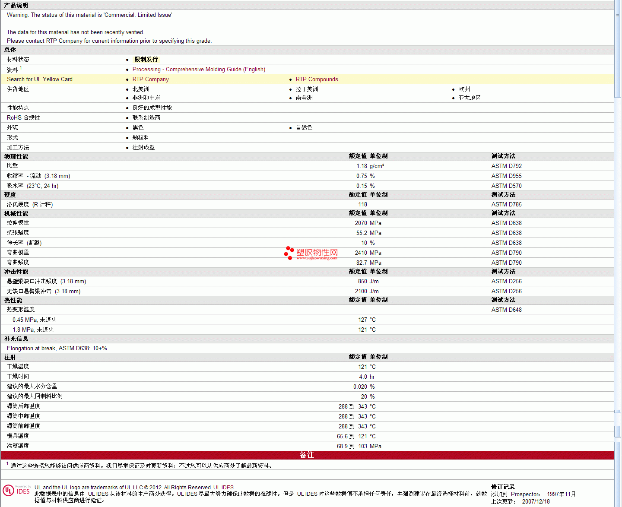Click the UL IDES logo in the footer
The image size is (622, 507).
16,490
